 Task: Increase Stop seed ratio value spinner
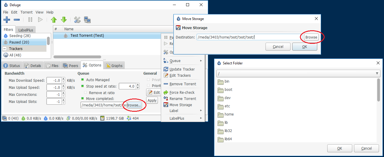[137, 85]
